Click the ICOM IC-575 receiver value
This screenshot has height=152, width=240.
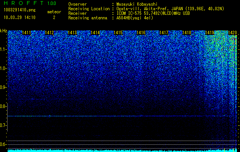[x=153, y=13]
